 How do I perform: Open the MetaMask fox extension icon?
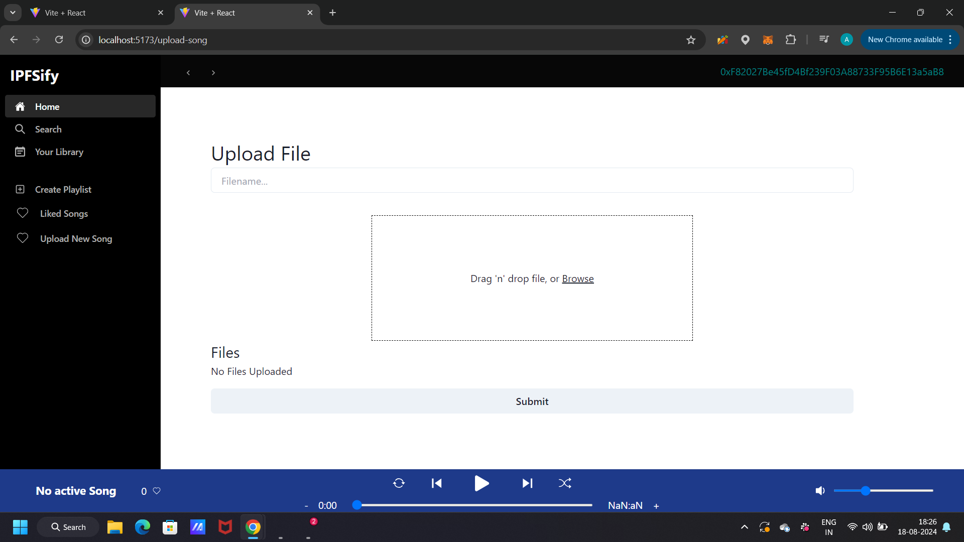coord(768,40)
